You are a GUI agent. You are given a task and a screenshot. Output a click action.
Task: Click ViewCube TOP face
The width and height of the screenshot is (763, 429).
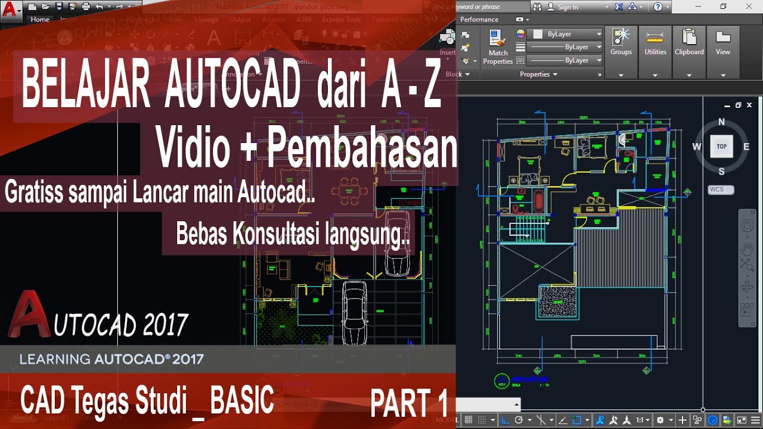pyautogui.click(x=721, y=146)
